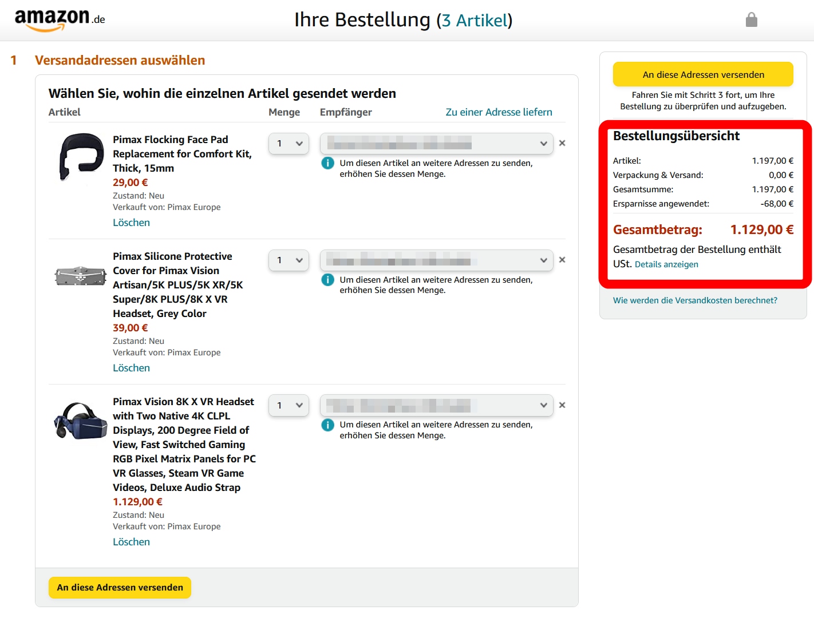The height and width of the screenshot is (618, 814).
Task: Click info icon under 8K X Headset recipient
Action: (328, 425)
